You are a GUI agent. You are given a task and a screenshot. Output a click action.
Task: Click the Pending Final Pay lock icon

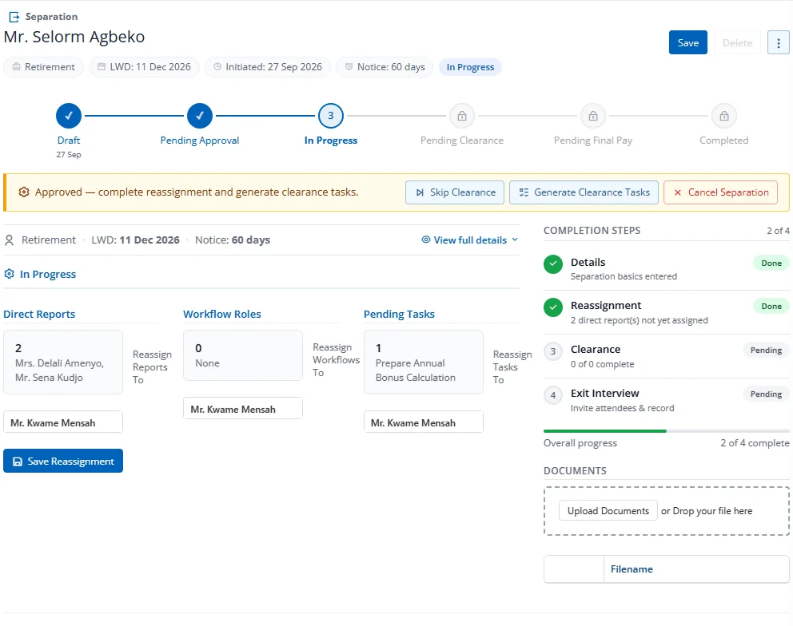click(592, 116)
